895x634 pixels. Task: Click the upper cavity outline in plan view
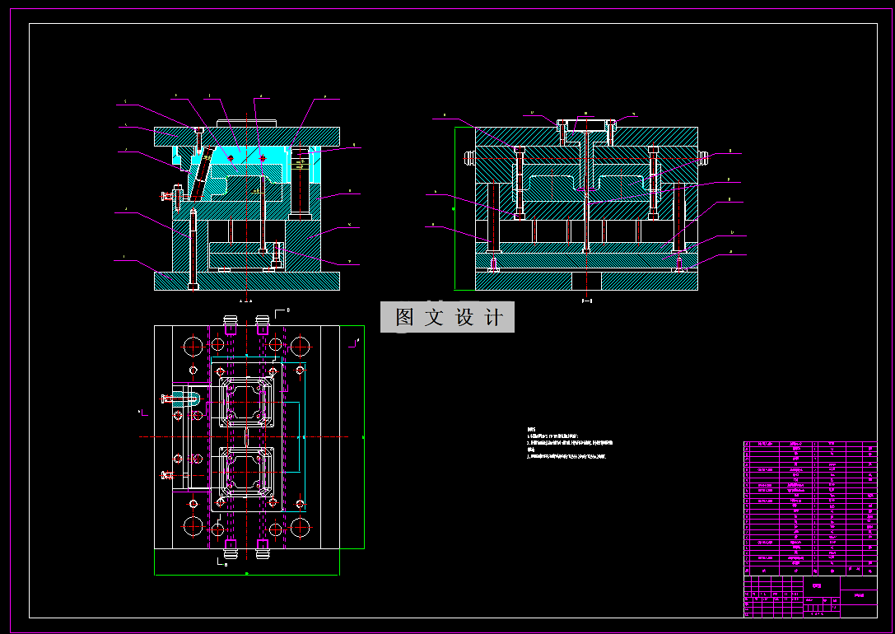[x=246, y=403]
